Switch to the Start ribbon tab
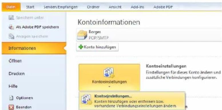222x110 pixels. [30, 7]
